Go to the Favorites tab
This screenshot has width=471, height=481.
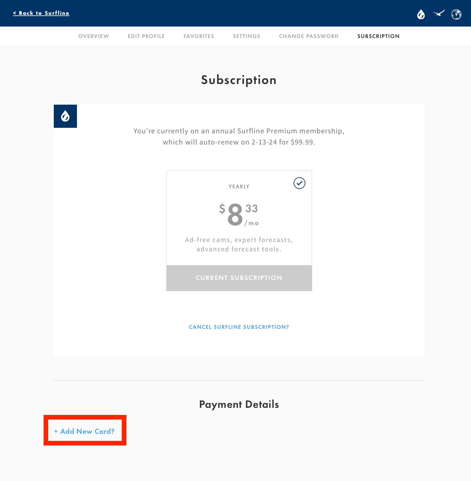point(199,36)
